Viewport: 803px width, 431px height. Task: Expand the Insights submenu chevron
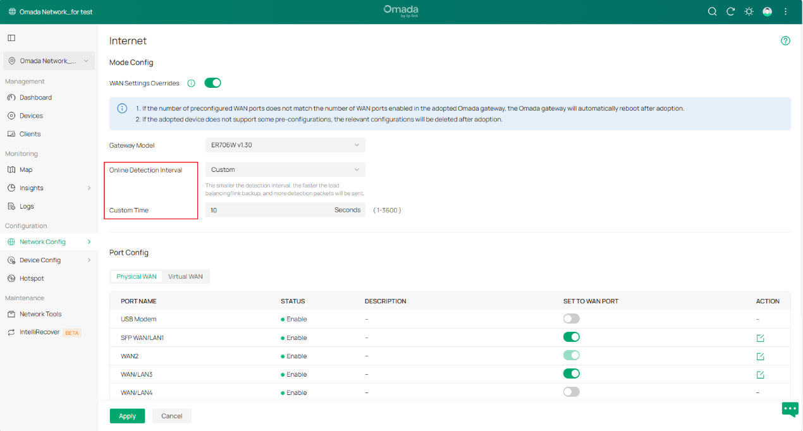tap(89, 188)
